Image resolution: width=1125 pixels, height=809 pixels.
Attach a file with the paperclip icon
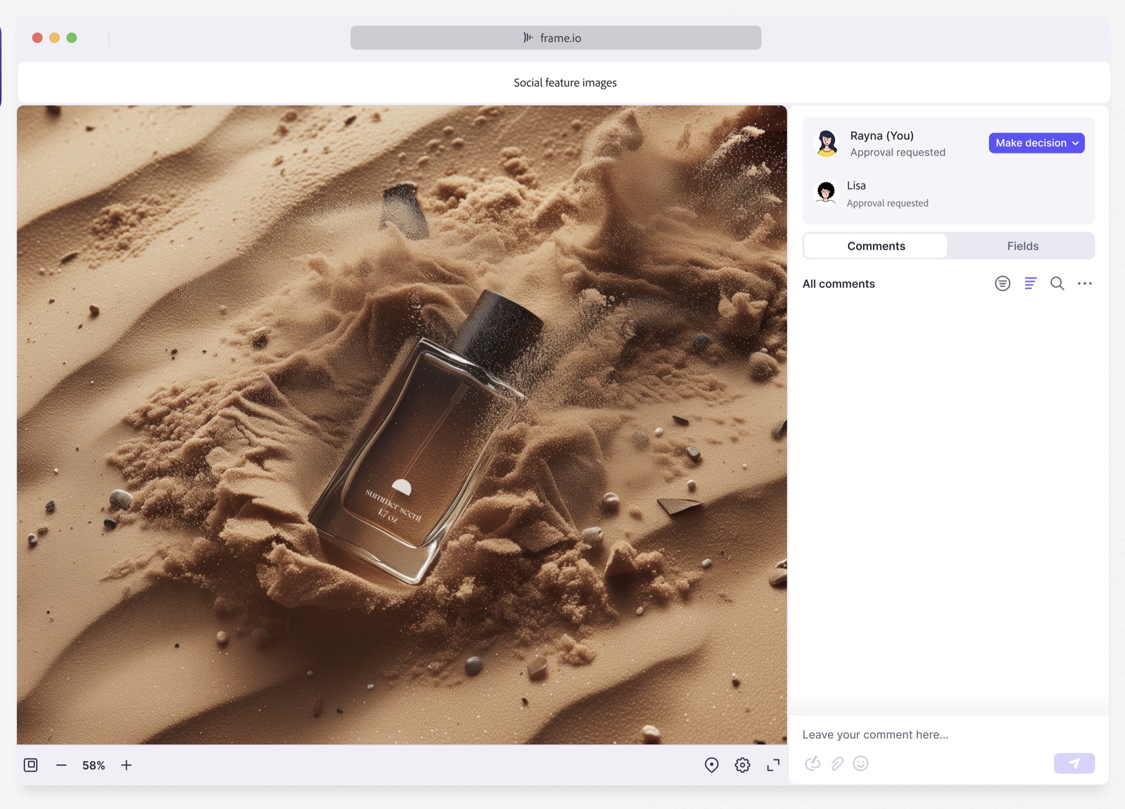coord(837,763)
